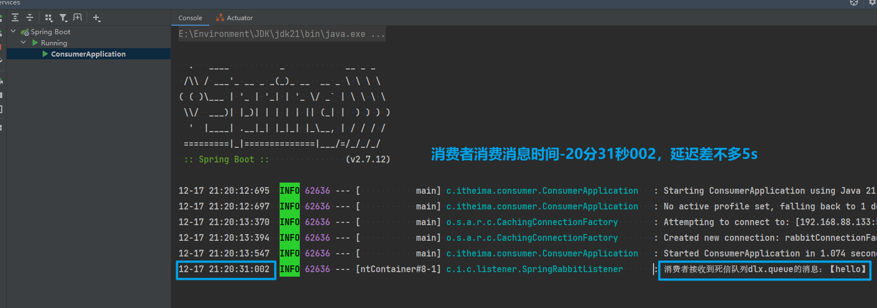Click the Open in New Tab icon
The image size is (877, 308).
[77, 18]
